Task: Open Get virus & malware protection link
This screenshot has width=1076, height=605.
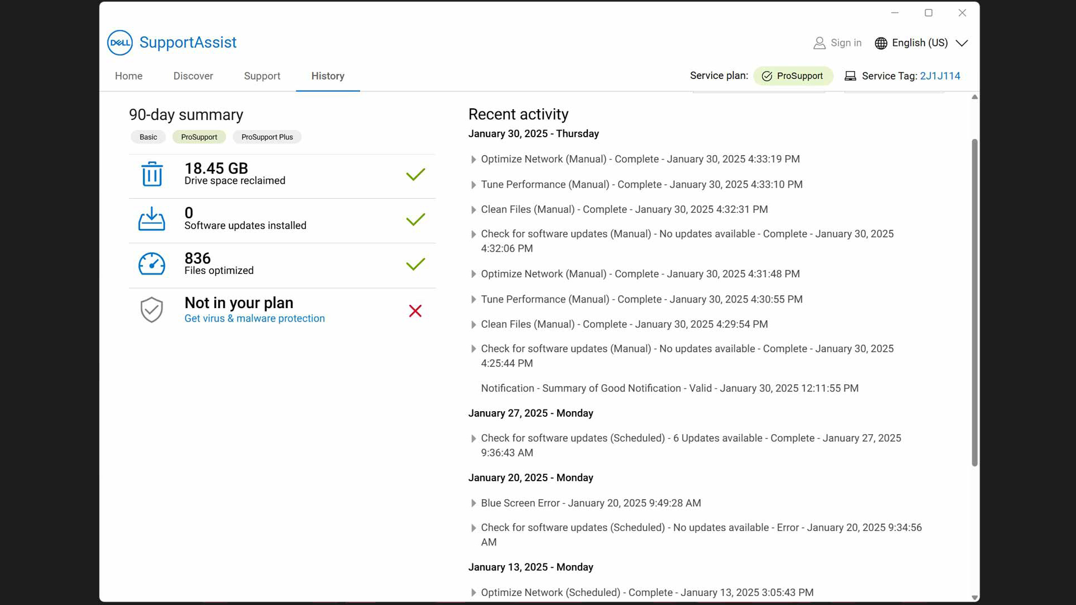Action: pos(254,319)
